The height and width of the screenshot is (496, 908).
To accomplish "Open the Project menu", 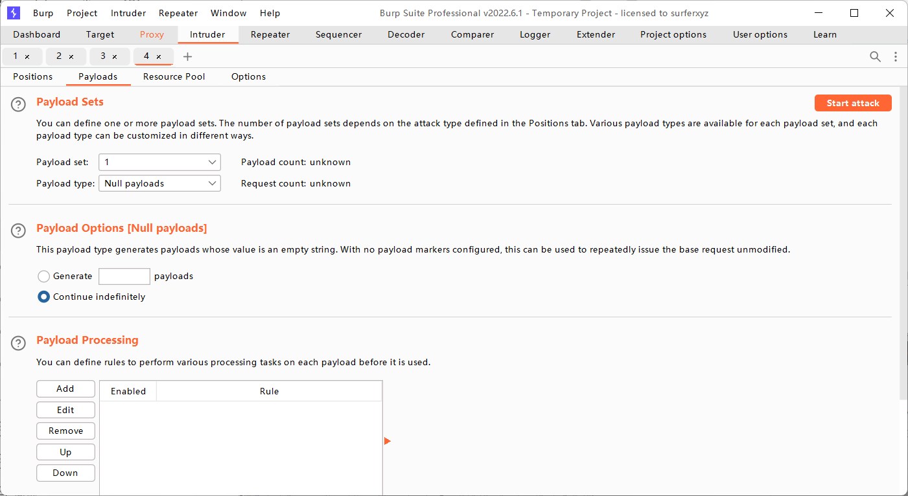I will click(82, 13).
